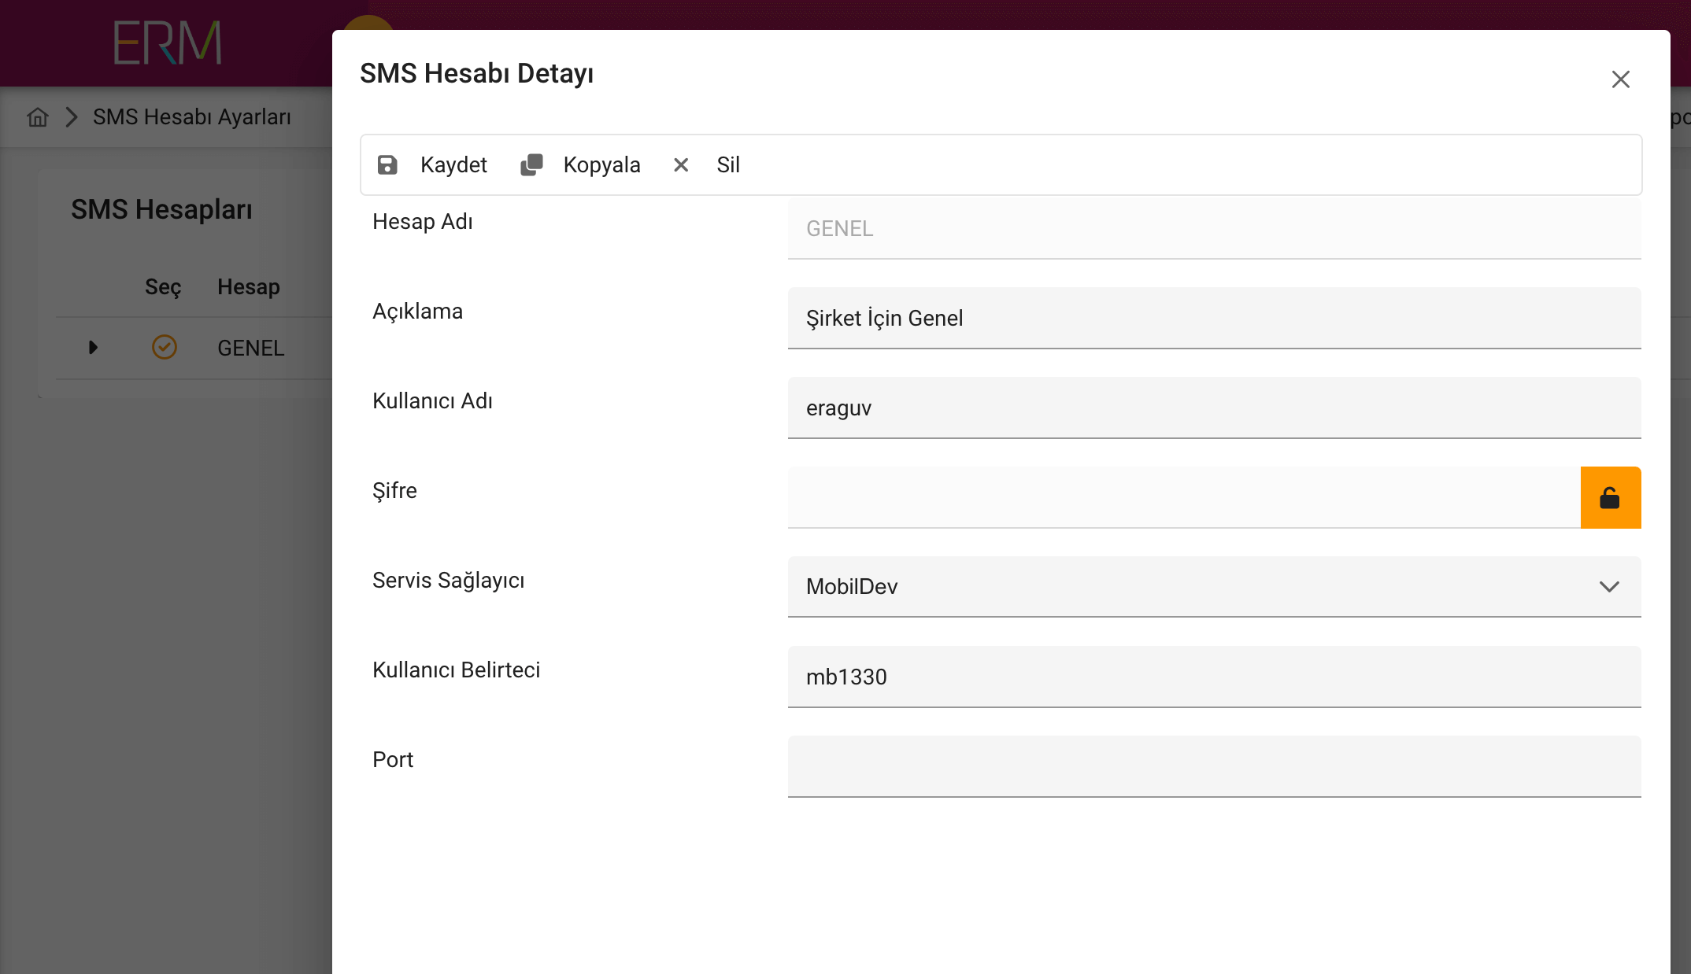Image resolution: width=1691 pixels, height=974 pixels.
Task: Click the selected check icon beside GENEL
Action: point(165,347)
